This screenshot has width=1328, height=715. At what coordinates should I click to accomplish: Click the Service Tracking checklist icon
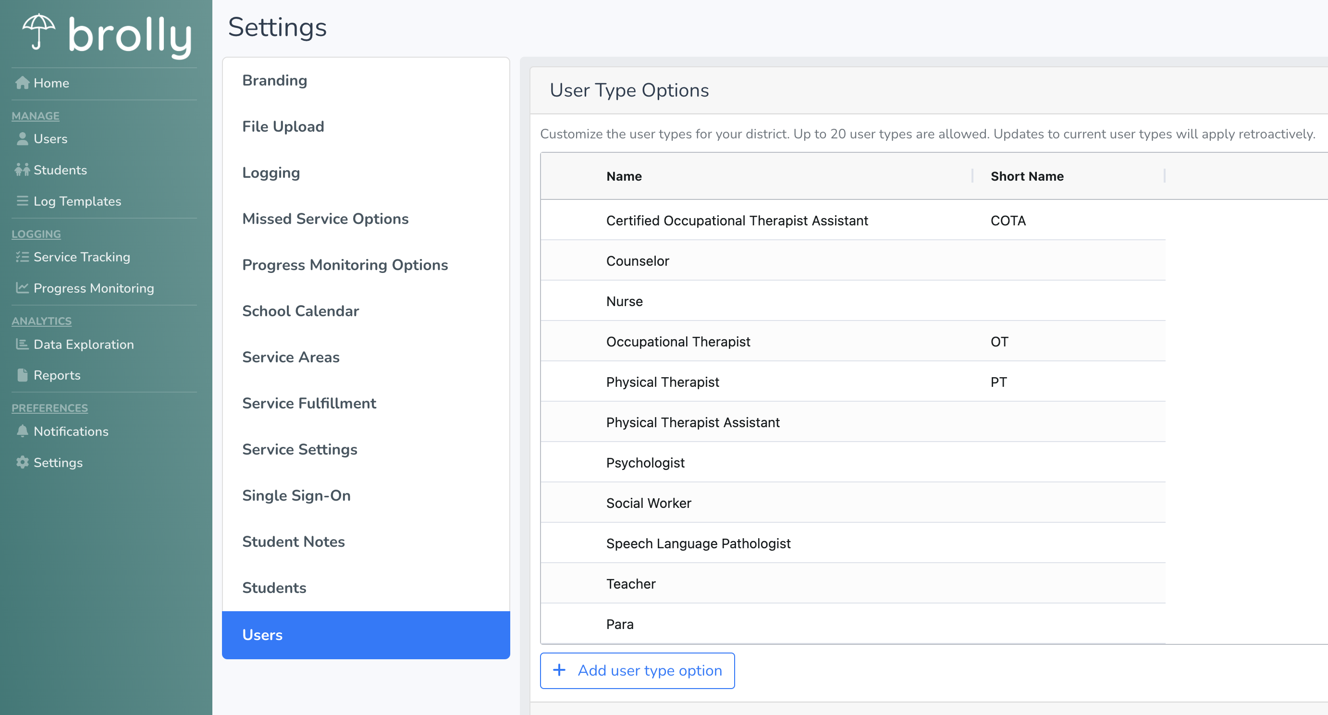(x=22, y=257)
